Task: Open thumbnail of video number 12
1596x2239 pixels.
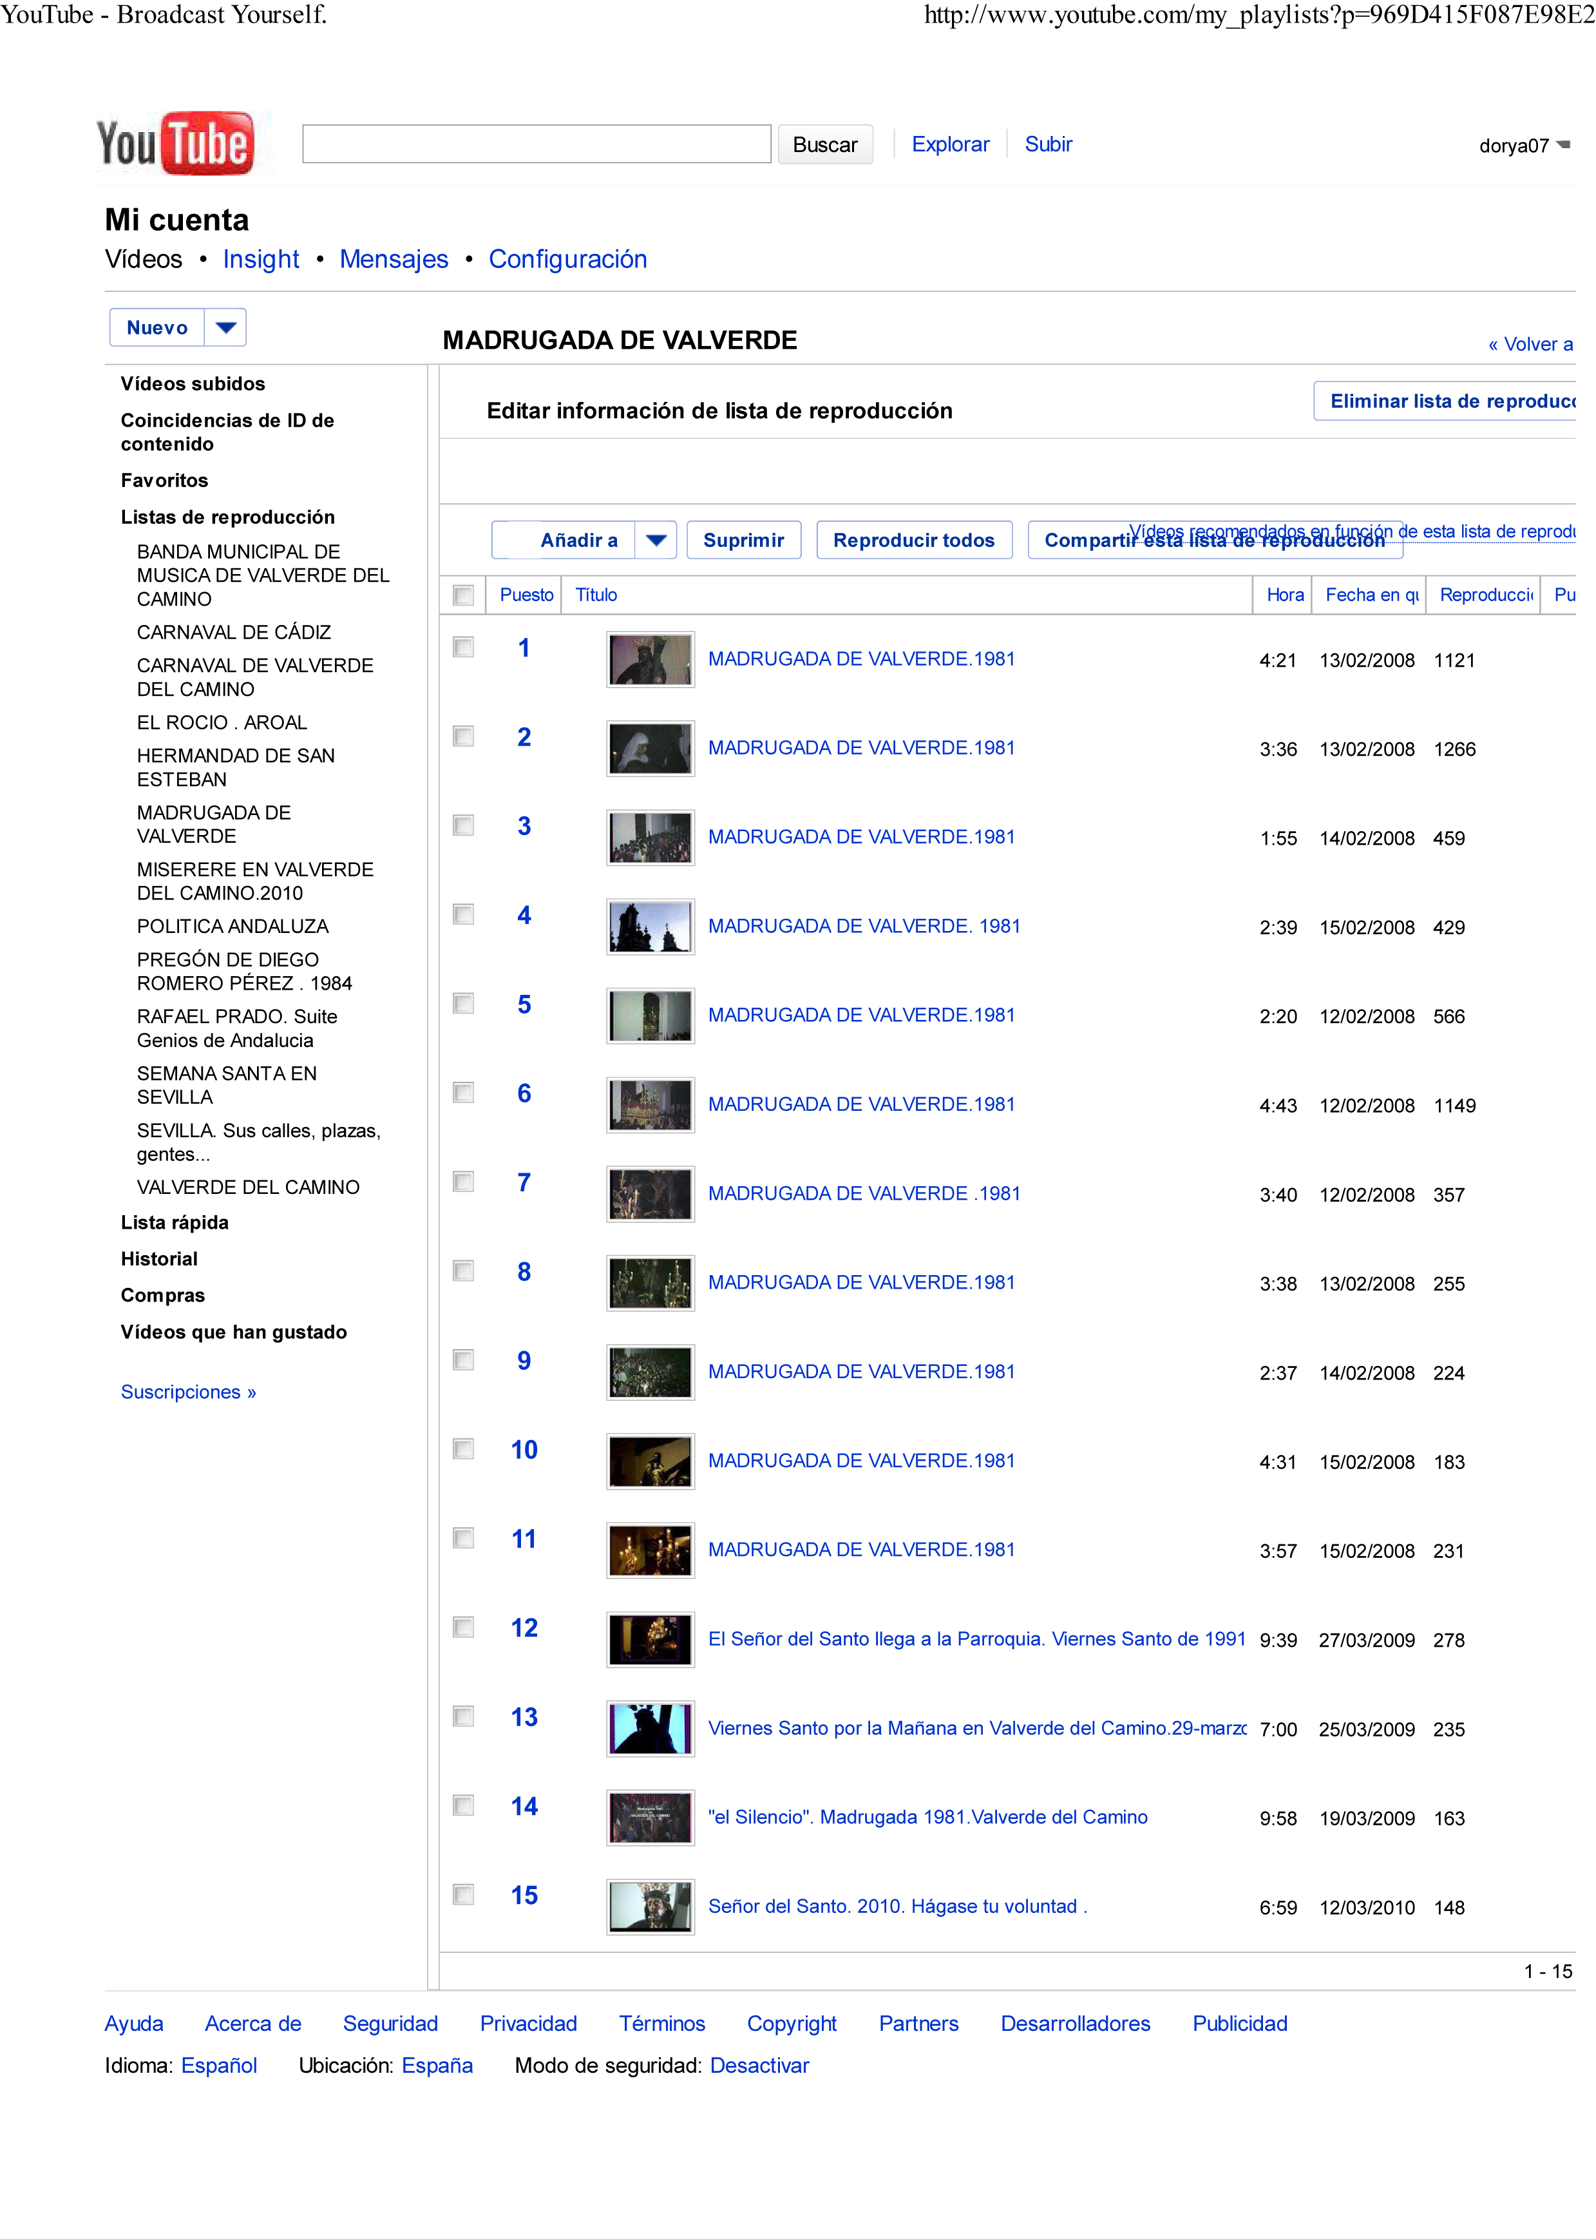Action: point(650,1639)
